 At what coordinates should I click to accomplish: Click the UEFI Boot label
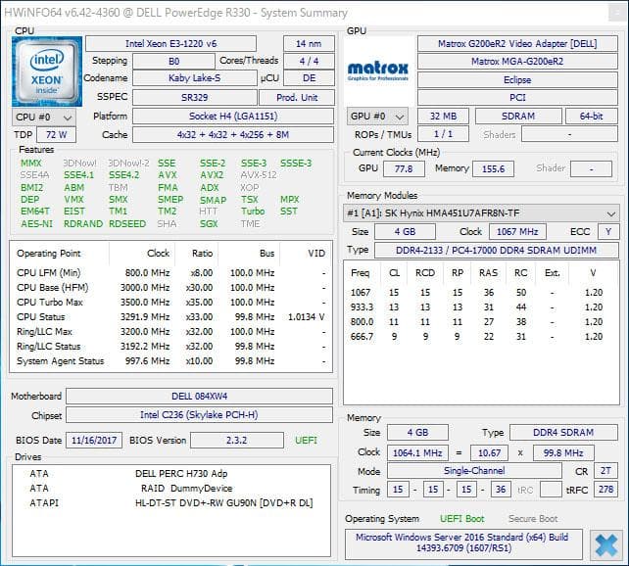pyautogui.click(x=462, y=519)
